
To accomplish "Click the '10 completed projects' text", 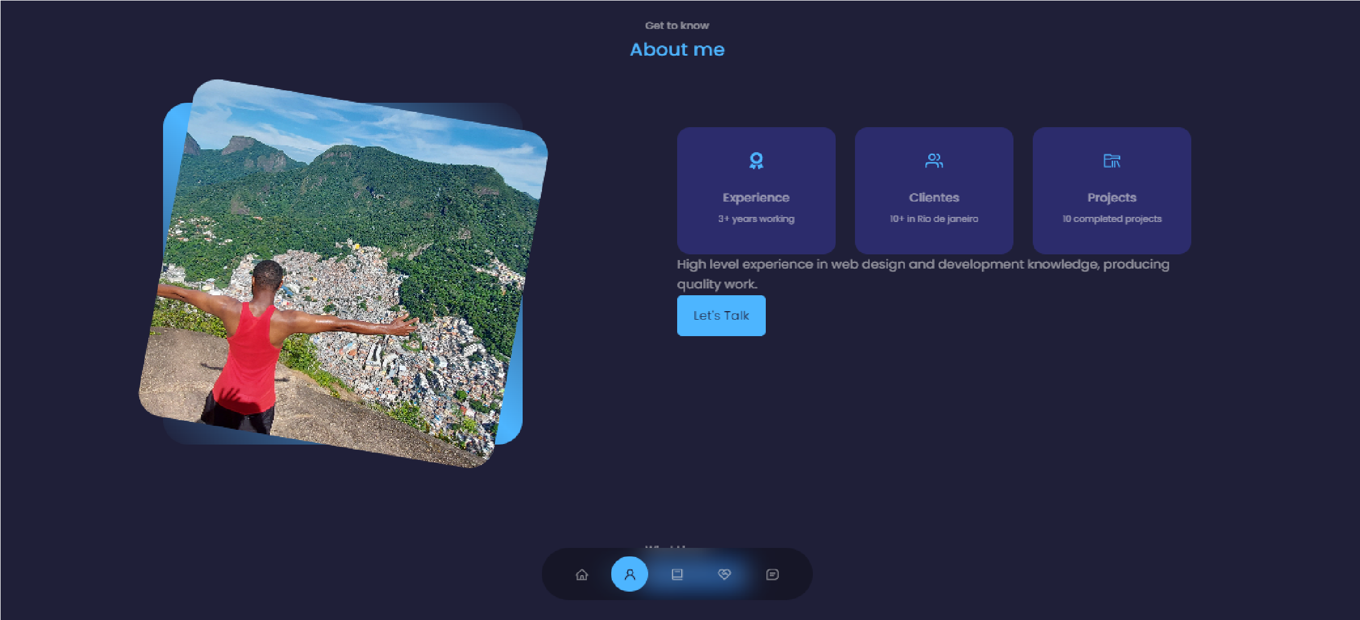I will 1112,219.
